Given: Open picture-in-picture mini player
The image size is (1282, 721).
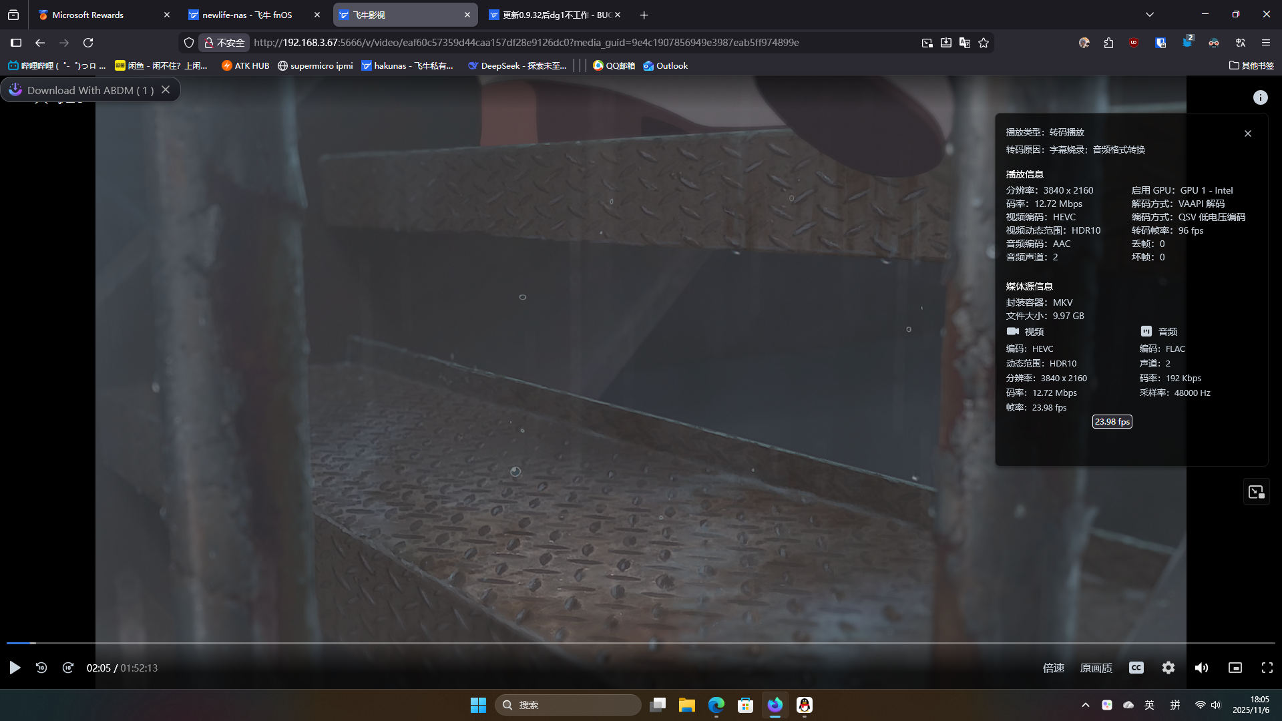Looking at the screenshot, I should (x=1235, y=668).
